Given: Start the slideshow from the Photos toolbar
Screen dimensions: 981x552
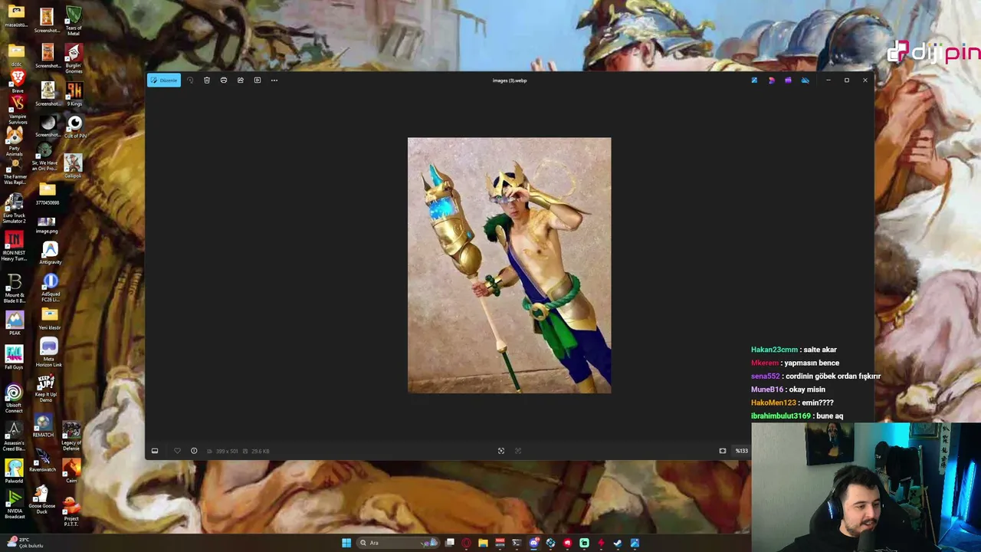Looking at the screenshot, I should pyautogui.click(x=258, y=80).
